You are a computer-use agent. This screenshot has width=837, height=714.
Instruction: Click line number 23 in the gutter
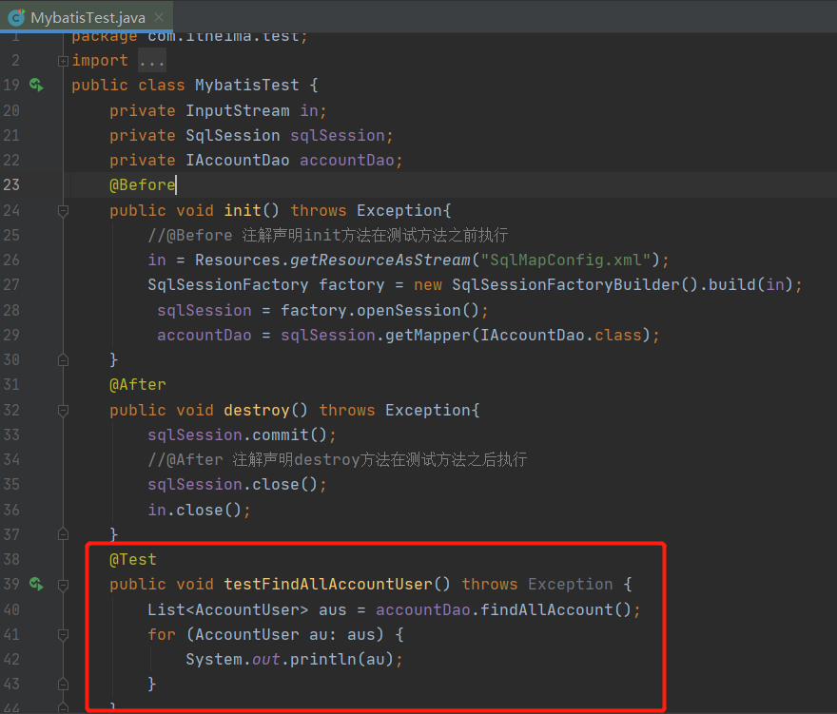tap(11, 184)
